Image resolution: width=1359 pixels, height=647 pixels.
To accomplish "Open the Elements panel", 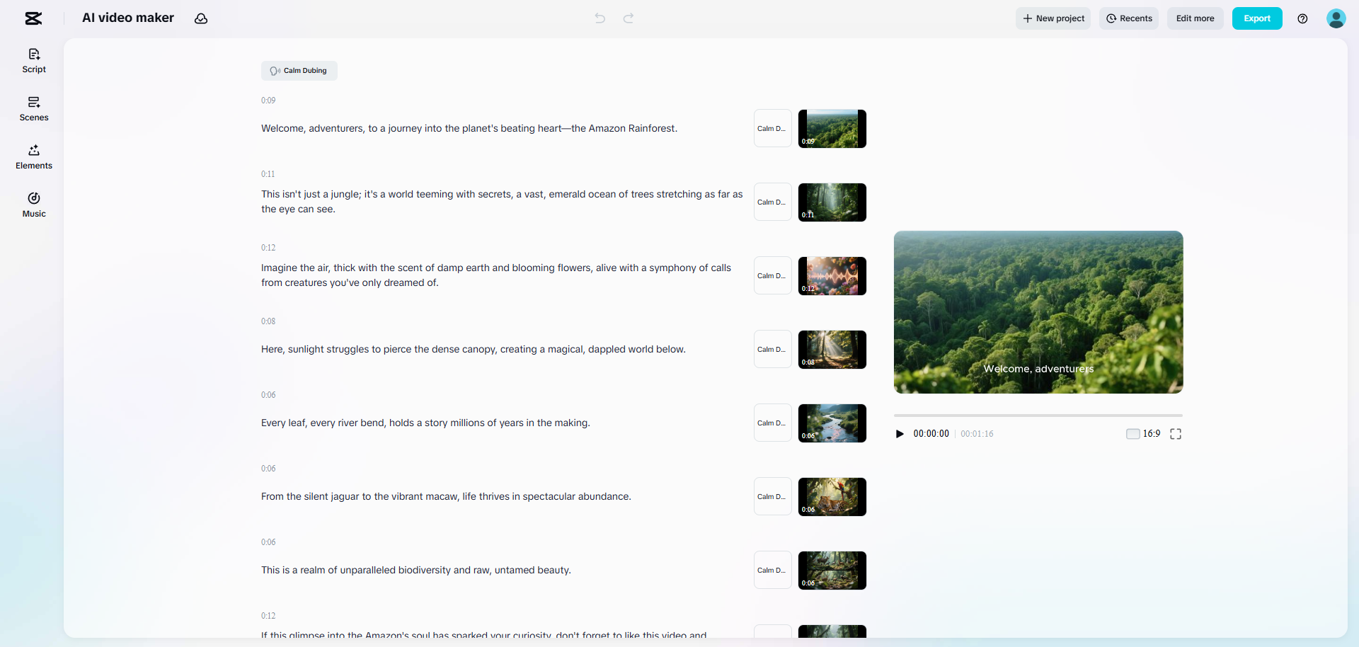I will point(34,157).
